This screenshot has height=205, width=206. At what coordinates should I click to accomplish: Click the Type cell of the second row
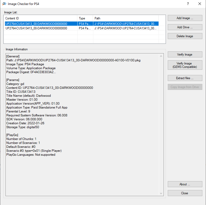[85, 28]
